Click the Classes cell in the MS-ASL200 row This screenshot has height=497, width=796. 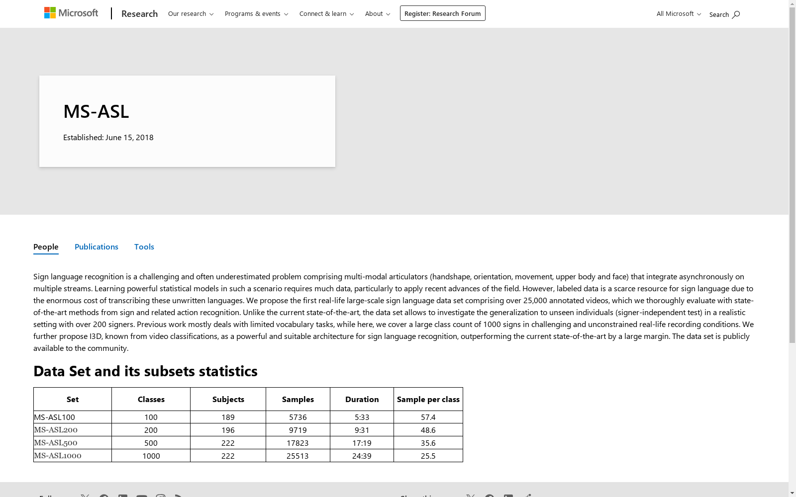pyautogui.click(x=151, y=430)
